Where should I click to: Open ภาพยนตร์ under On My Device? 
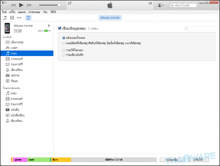coord(27,99)
